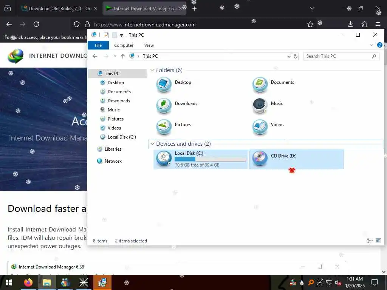
Task: Open the File menu in Explorer
Action: tap(98, 45)
